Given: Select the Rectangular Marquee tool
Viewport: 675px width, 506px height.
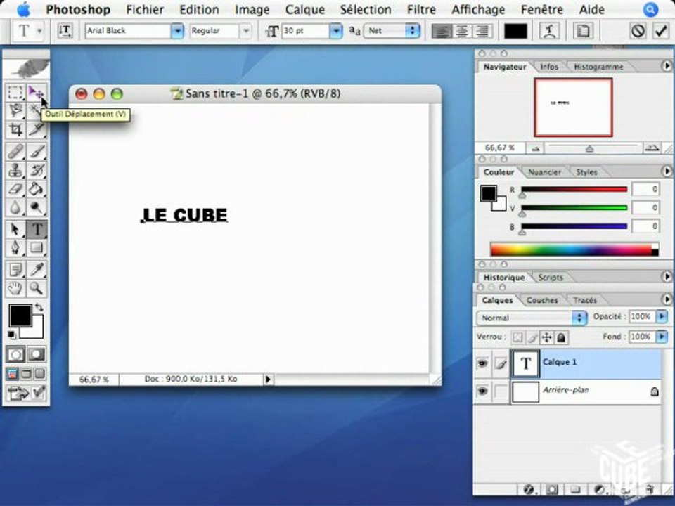Looking at the screenshot, I should point(15,92).
